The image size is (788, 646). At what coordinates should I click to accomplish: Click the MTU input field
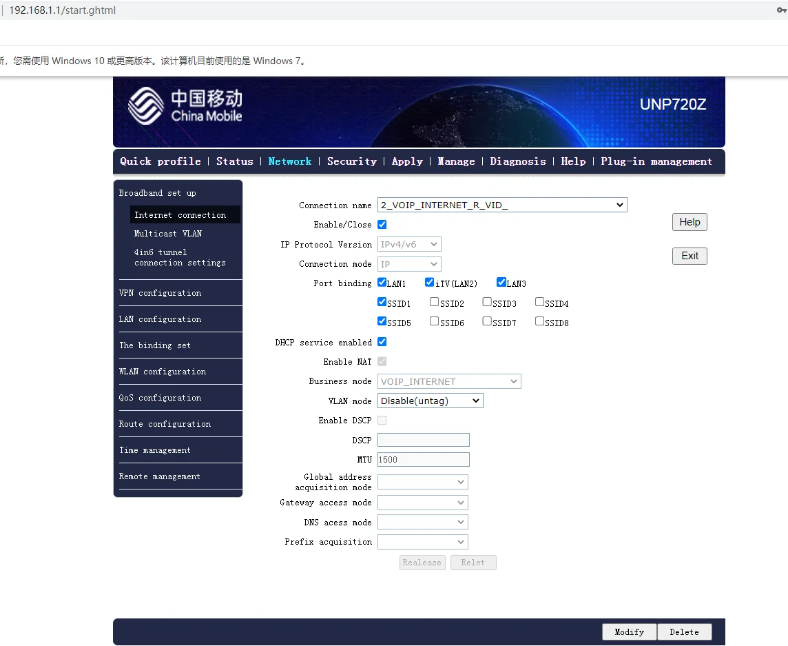click(424, 460)
